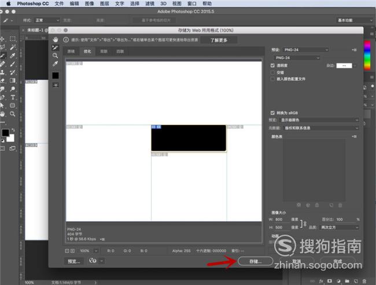The image size is (376, 285).
Task: Switch to the 优化 optimized tab
Action: coord(87,51)
